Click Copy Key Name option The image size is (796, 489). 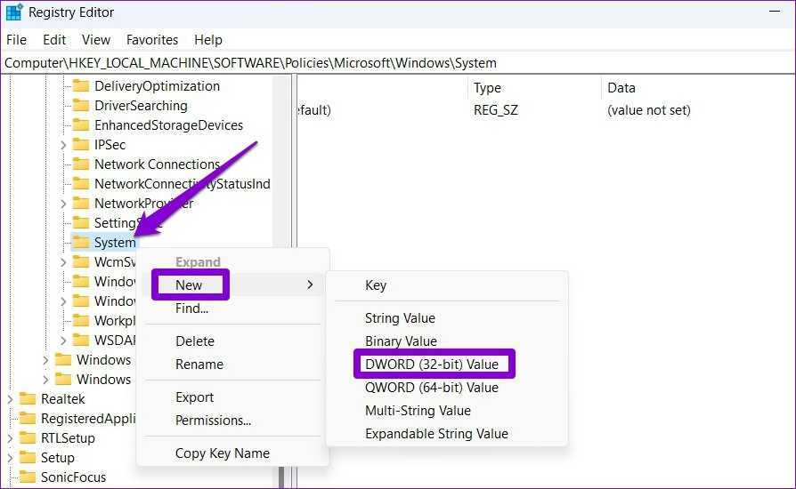pyautogui.click(x=222, y=453)
